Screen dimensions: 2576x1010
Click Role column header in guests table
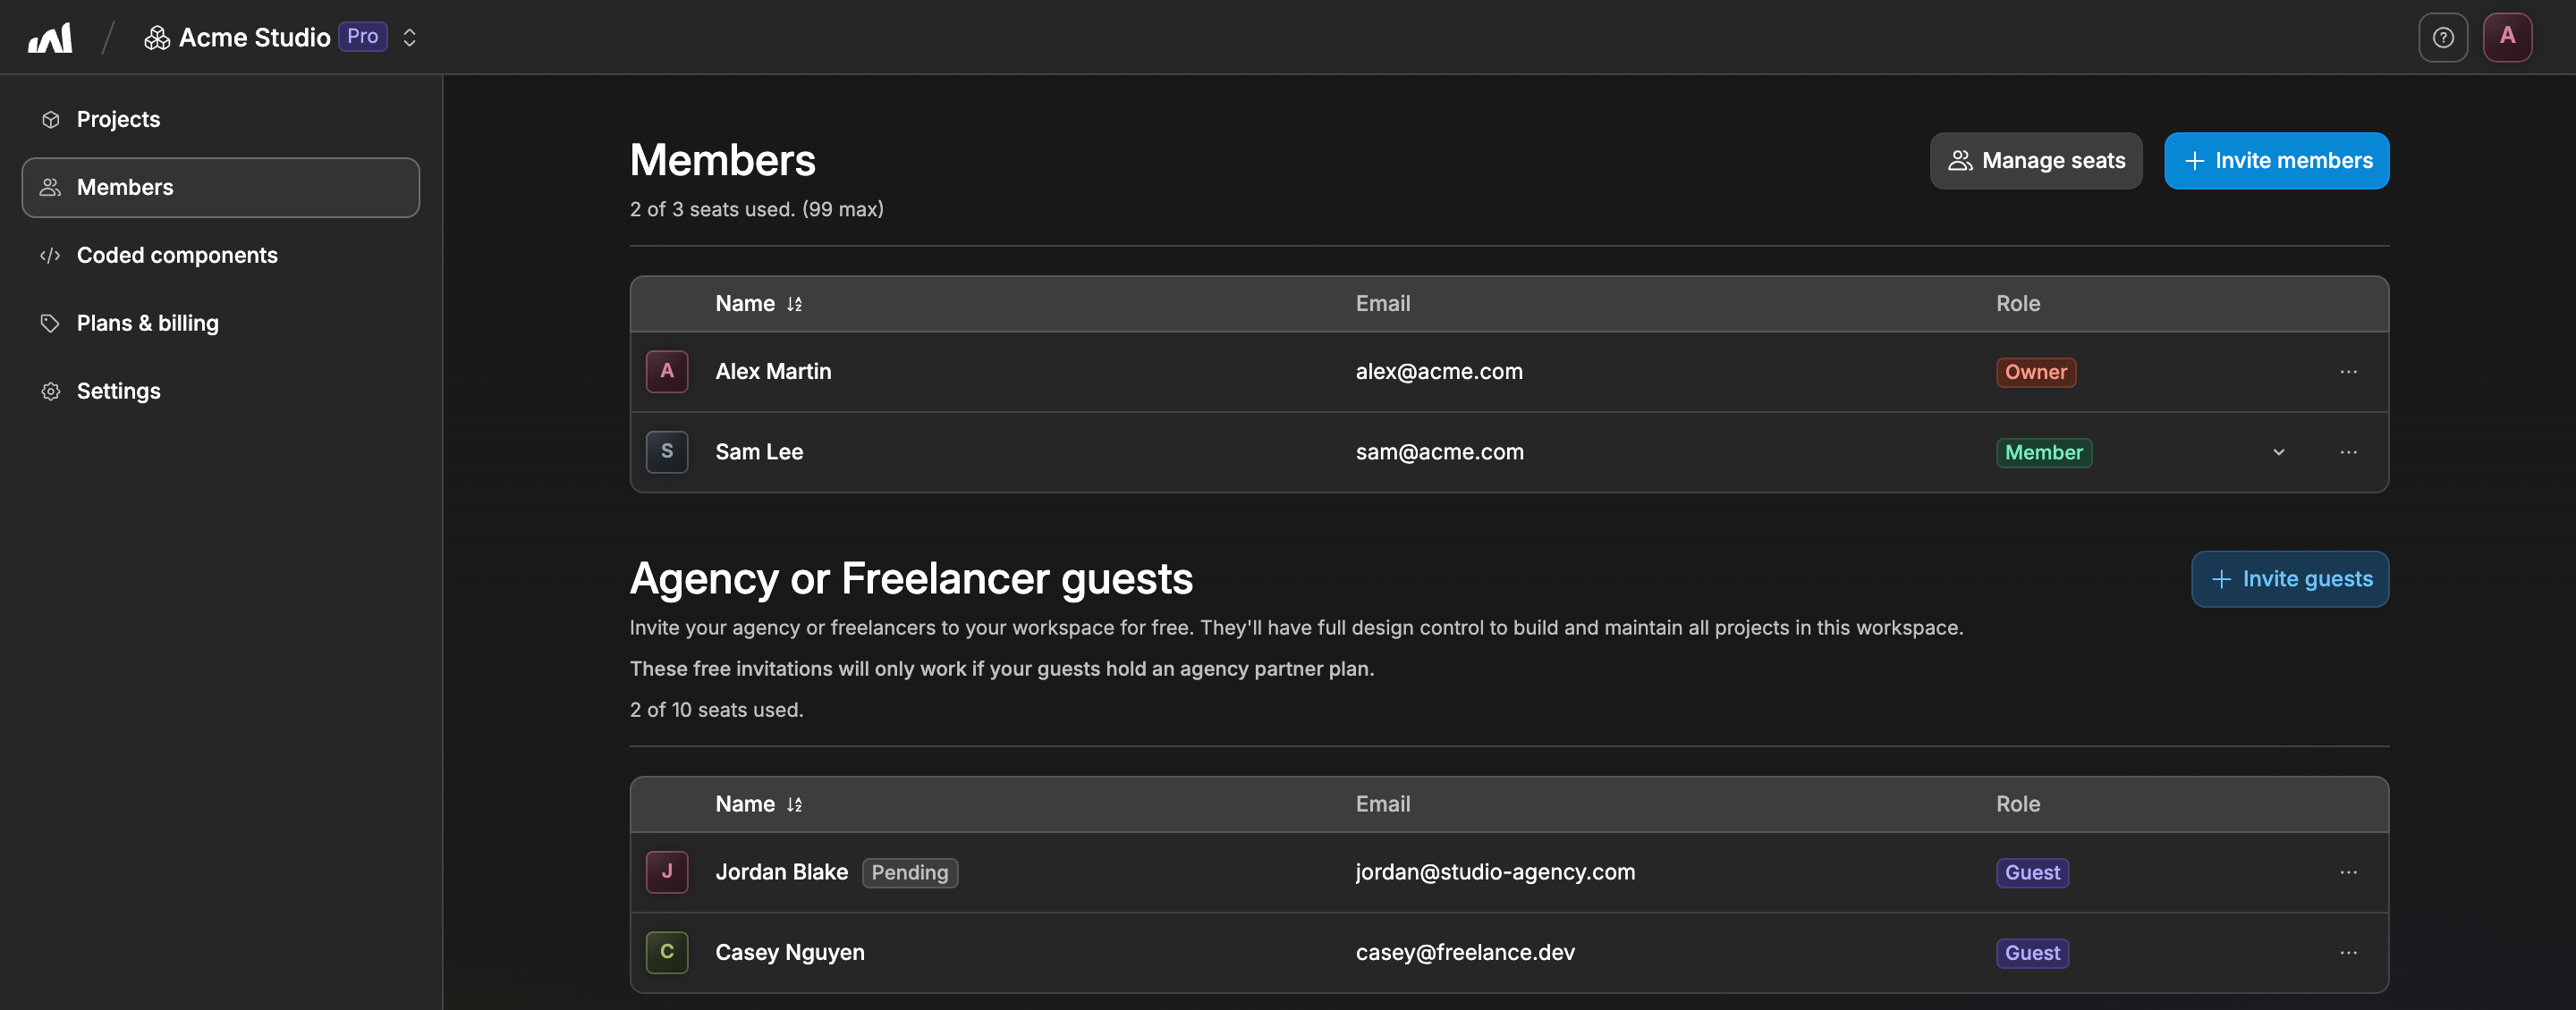[x=2018, y=804]
